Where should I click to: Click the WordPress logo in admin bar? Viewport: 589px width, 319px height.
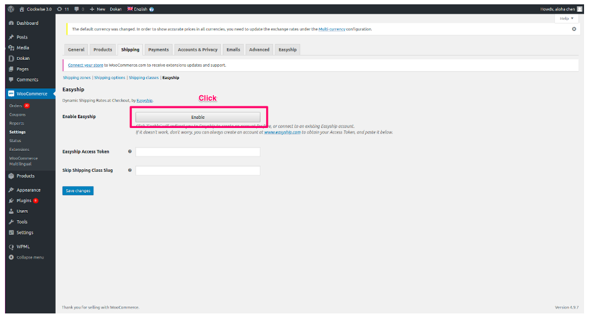click(x=11, y=9)
